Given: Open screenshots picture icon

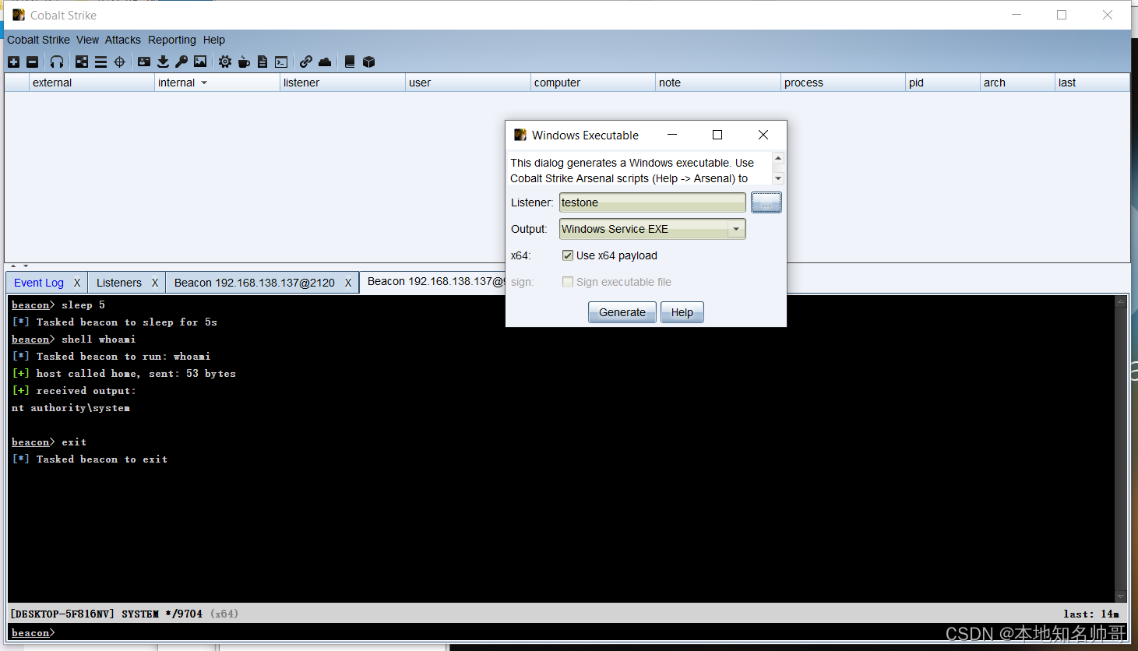Looking at the screenshot, I should tap(200, 62).
